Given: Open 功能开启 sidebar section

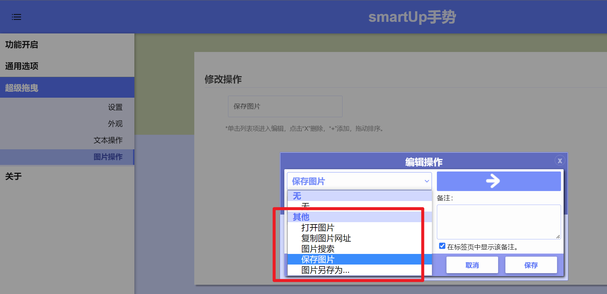Looking at the screenshot, I should [67, 45].
